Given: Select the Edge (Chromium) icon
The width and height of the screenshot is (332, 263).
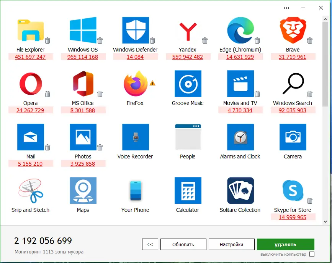Looking at the screenshot, I should coord(240,30).
